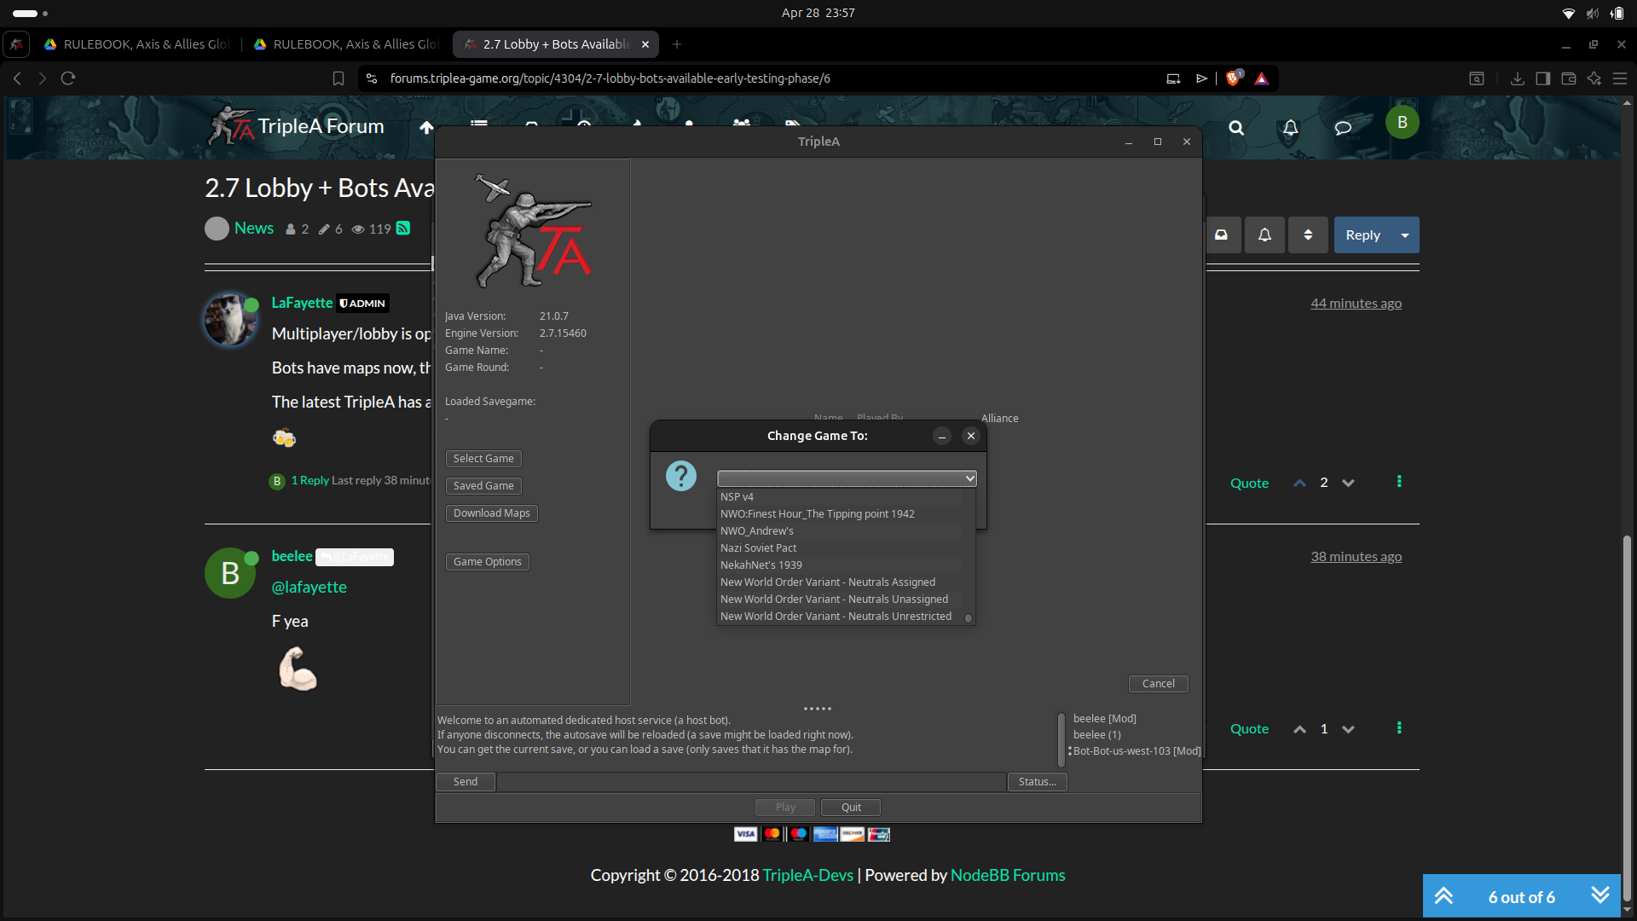Open the three-dot menu on beelee's post
Screen dimensions: 1637x921
coord(1398,727)
